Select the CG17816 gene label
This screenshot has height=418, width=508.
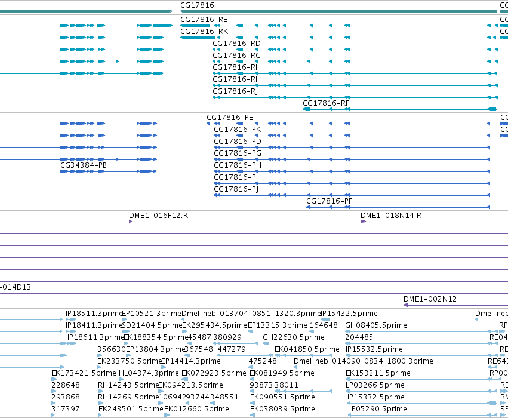(x=197, y=5)
